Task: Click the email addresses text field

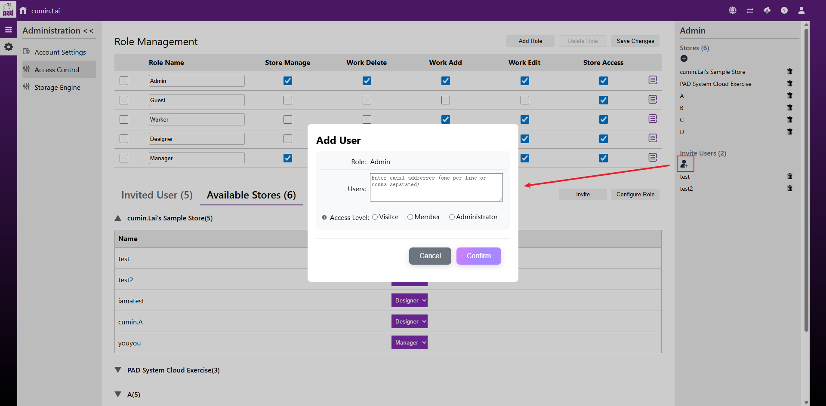Action: (436, 187)
